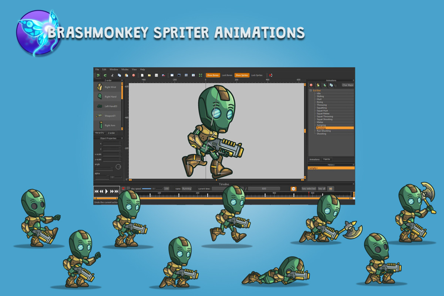
Task: Click the key all button
Action: pos(322,189)
